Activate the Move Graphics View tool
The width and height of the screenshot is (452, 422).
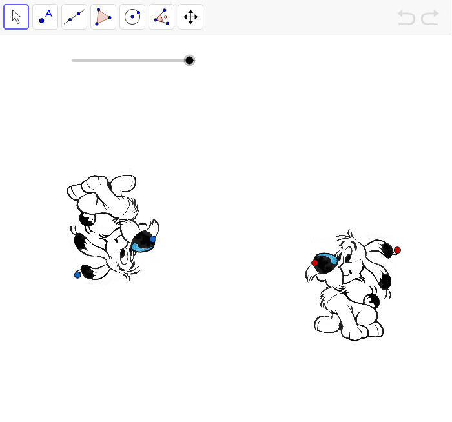coord(190,17)
